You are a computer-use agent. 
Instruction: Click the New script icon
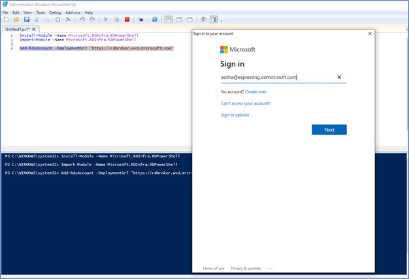tap(7, 20)
